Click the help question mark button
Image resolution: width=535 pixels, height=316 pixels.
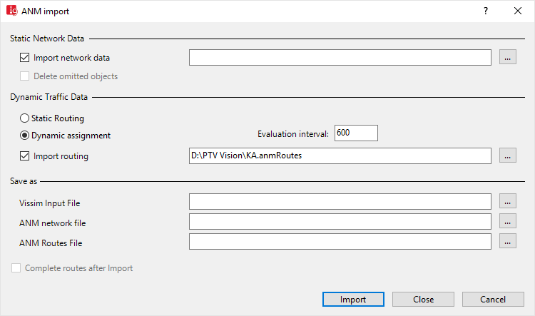pos(485,11)
